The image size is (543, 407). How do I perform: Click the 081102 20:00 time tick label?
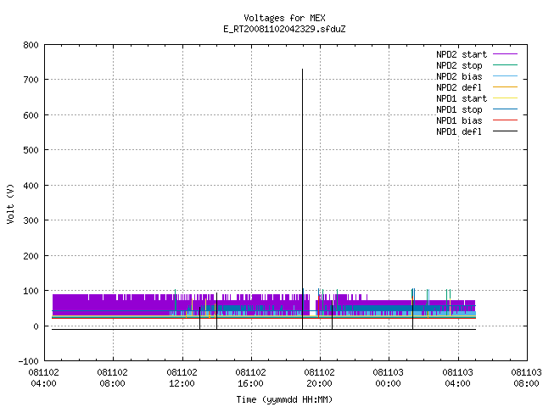[x=319, y=378]
